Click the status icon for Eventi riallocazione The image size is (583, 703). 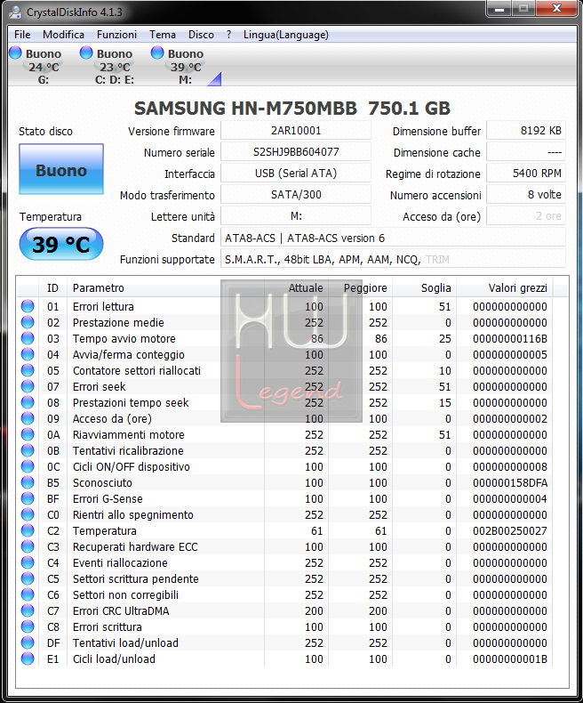pyautogui.click(x=28, y=562)
